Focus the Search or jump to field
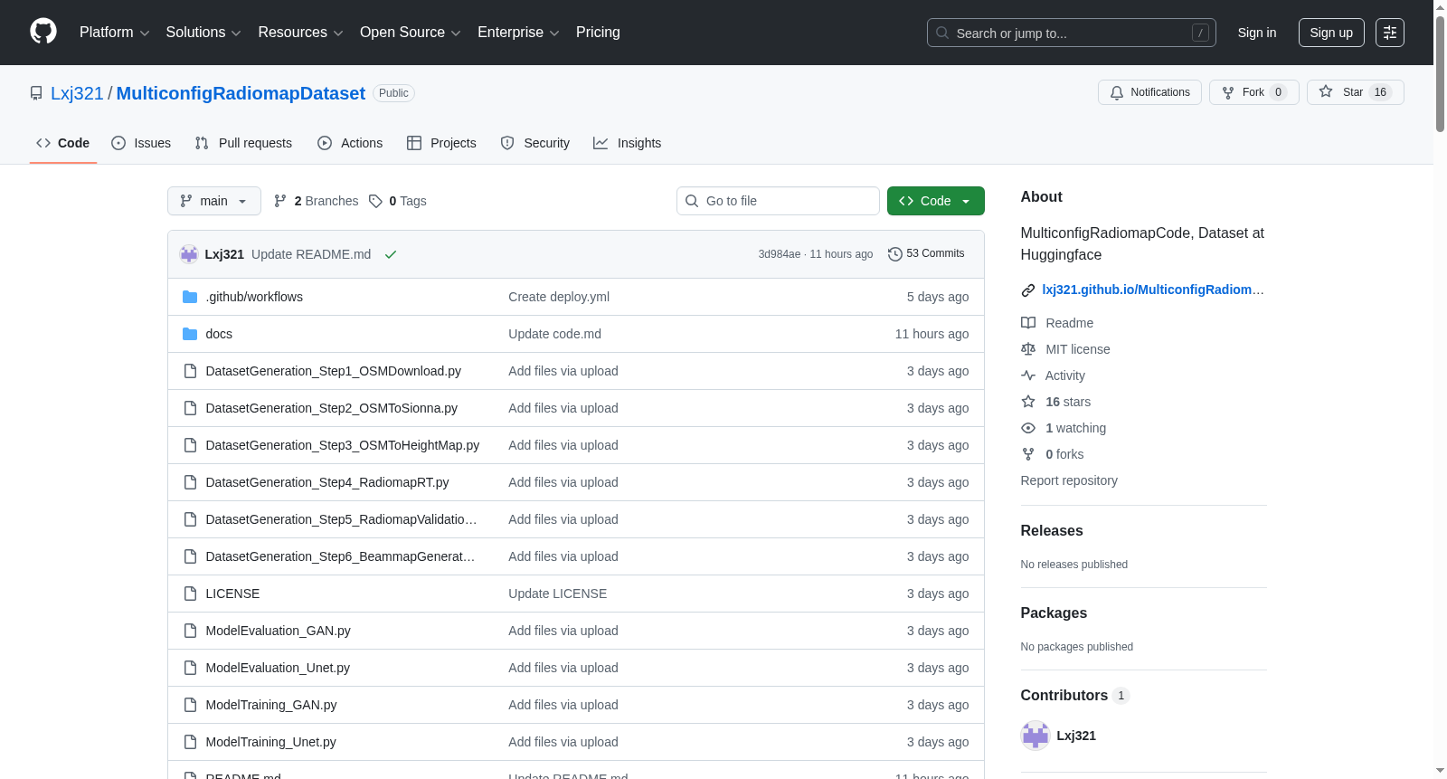 (x=1072, y=33)
